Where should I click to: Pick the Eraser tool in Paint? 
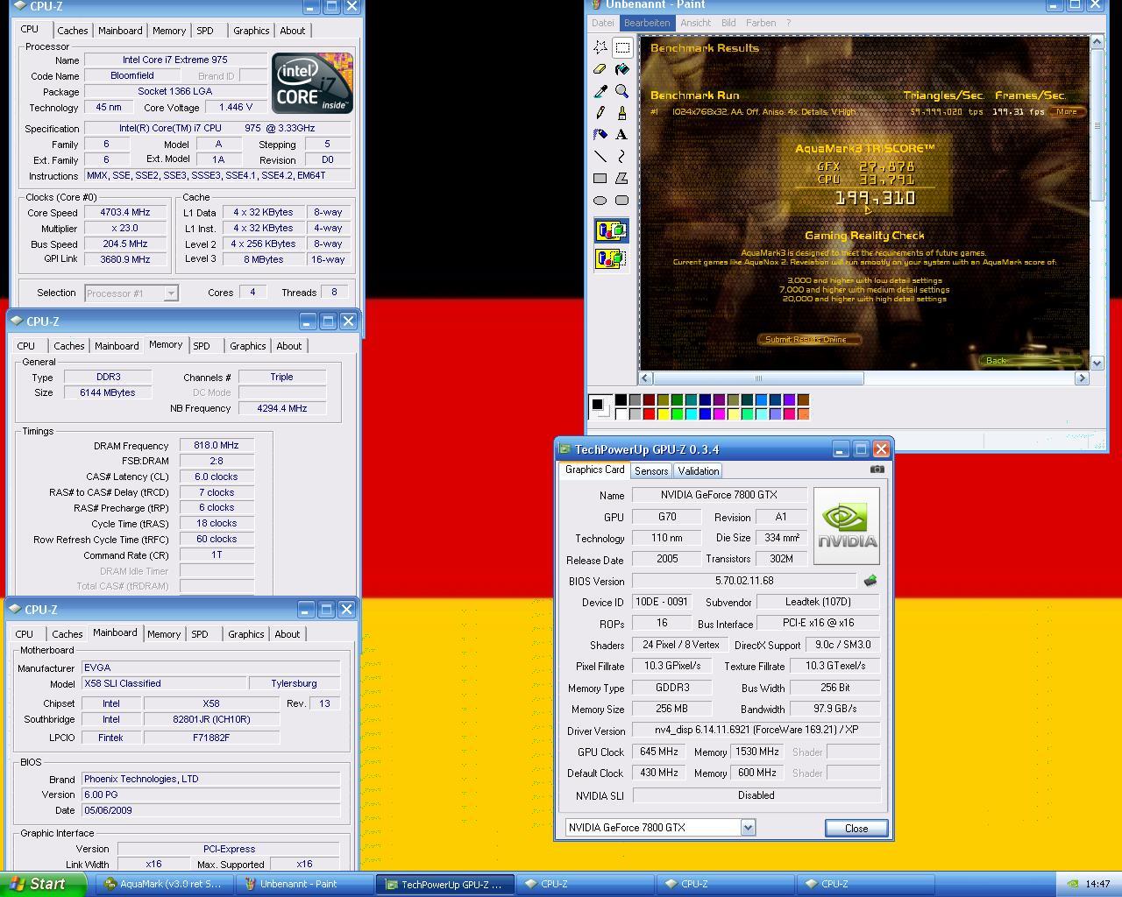pyautogui.click(x=600, y=69)
